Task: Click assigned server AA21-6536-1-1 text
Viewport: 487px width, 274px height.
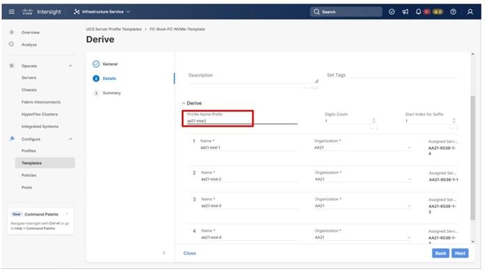Action: [x=444, y=180]
